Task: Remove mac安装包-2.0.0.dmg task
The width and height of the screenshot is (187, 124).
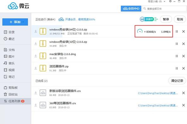Action: click(x=184, y=56)
